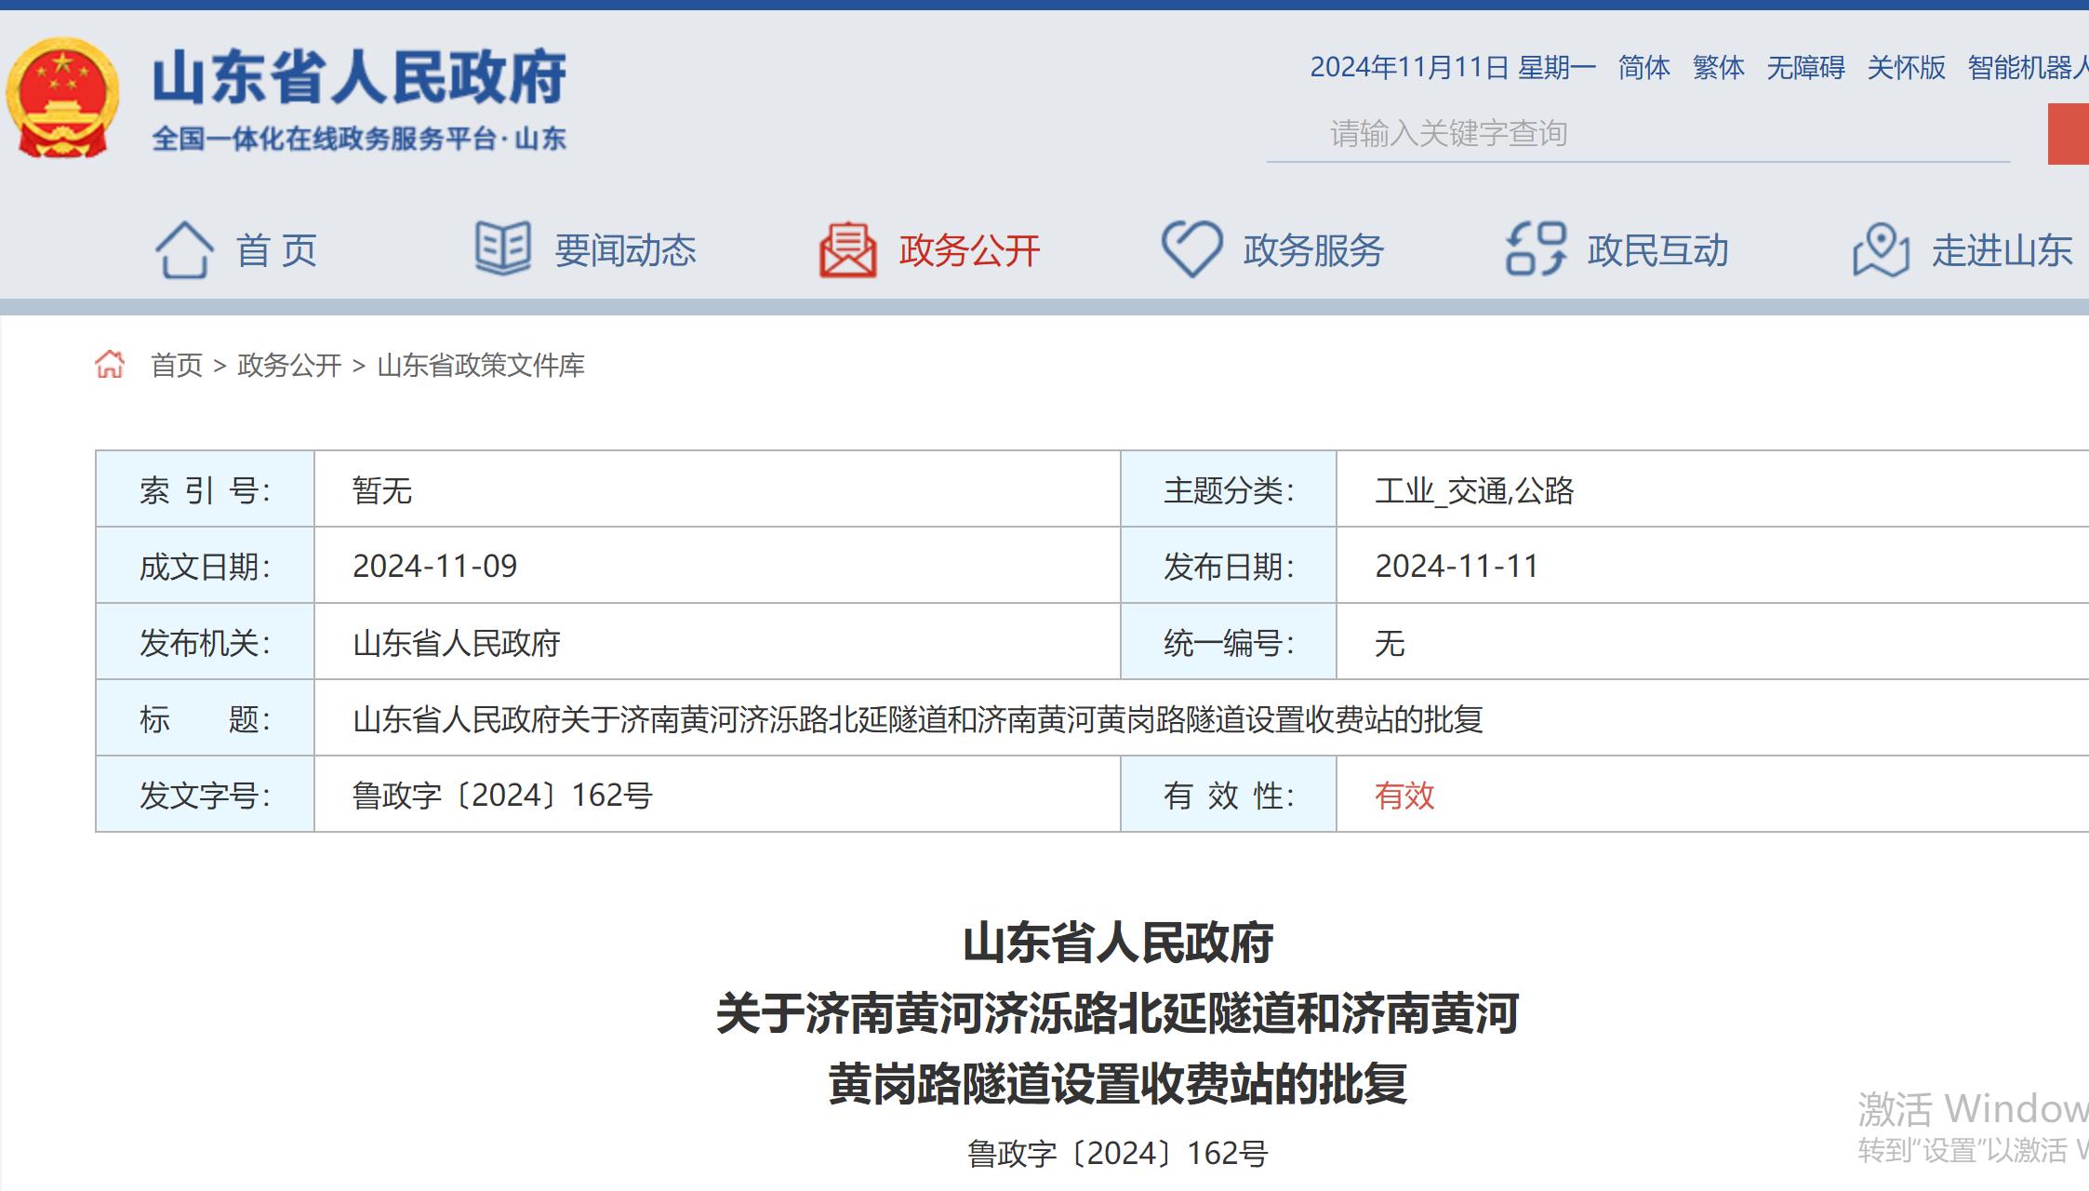Click the 发布机关 label cell
This screenshot has width=2089, height=1191.
(x=205, y=642)
